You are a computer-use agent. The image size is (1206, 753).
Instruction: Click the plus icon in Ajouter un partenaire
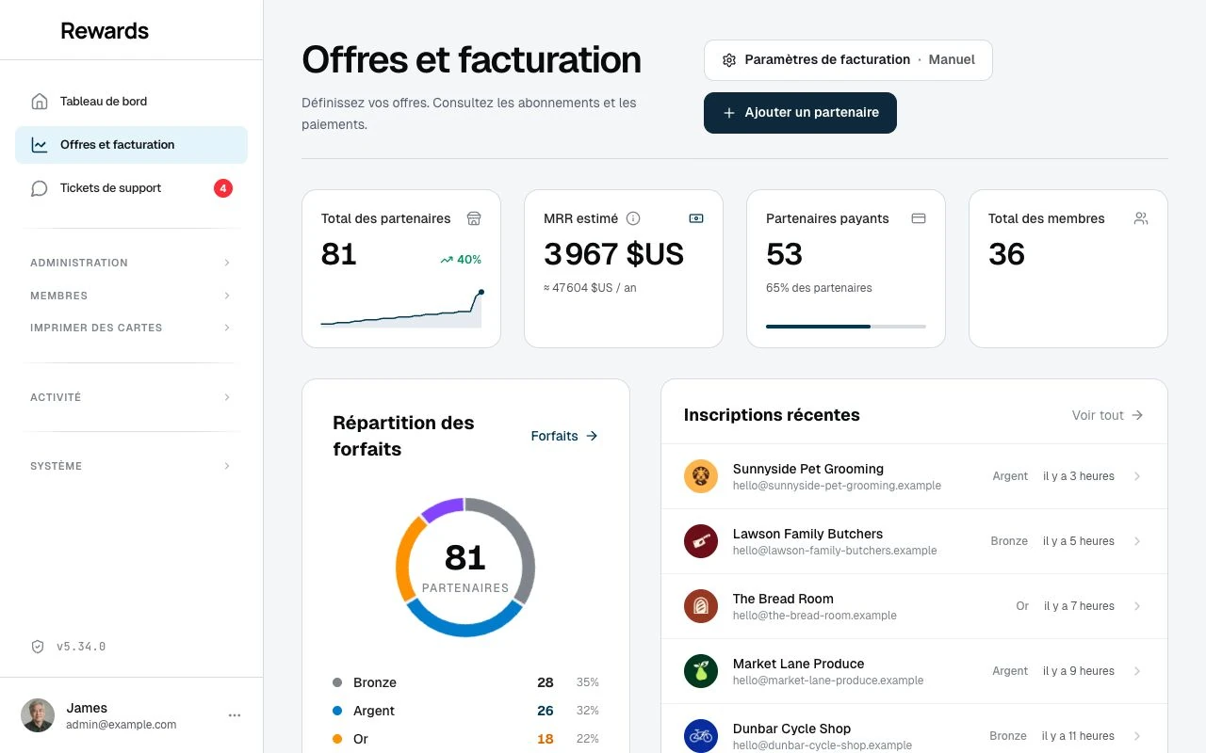point(728,113)
